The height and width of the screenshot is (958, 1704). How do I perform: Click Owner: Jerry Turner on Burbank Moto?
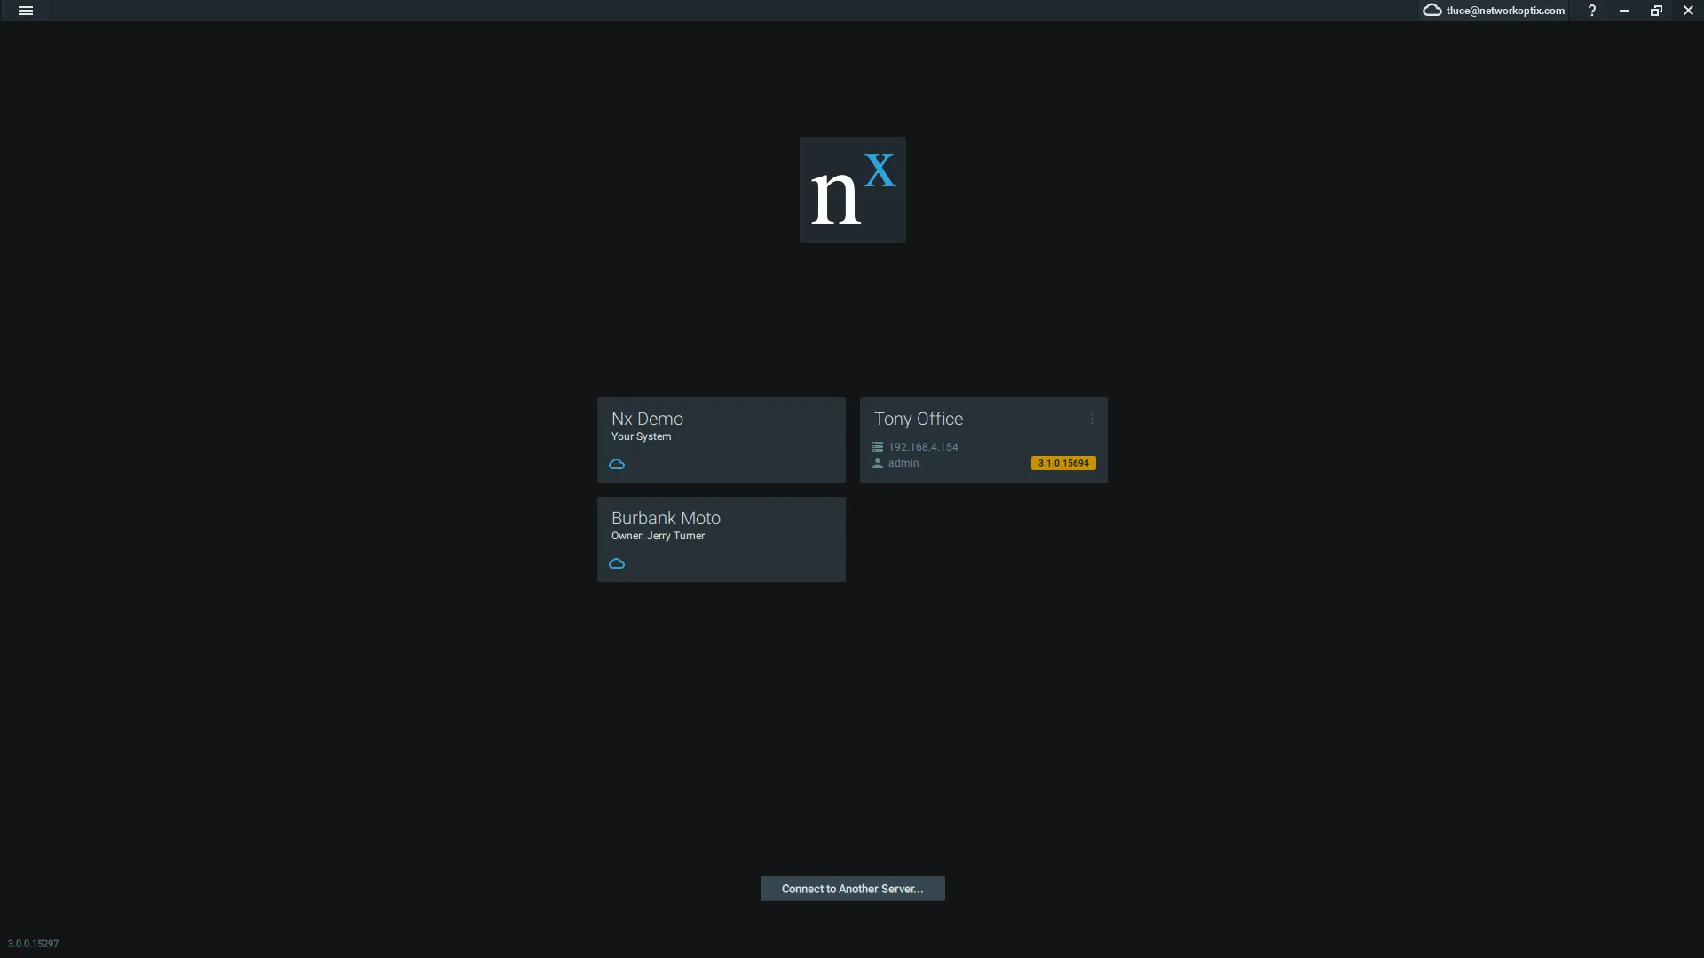[657, 536]
